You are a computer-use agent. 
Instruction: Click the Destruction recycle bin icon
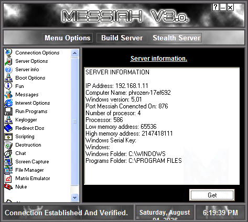(8, 145)
